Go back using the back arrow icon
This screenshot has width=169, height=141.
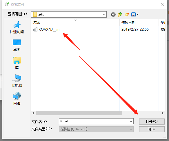pyautogui.click(x=113, y=14)
